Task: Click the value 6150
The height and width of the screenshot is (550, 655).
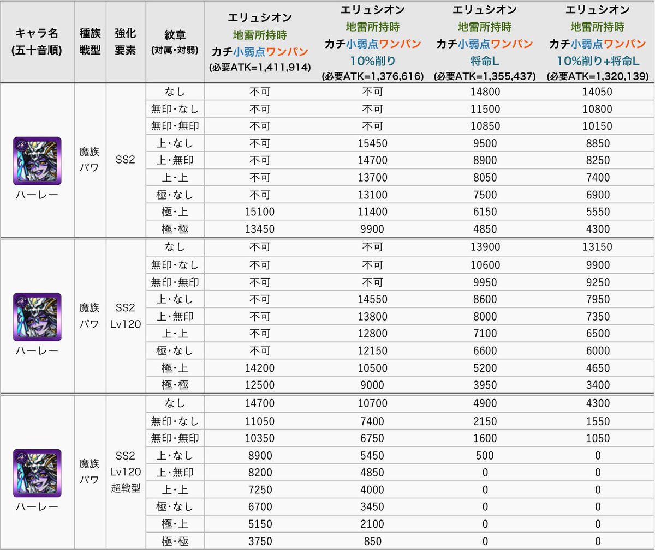Action: 485,212
